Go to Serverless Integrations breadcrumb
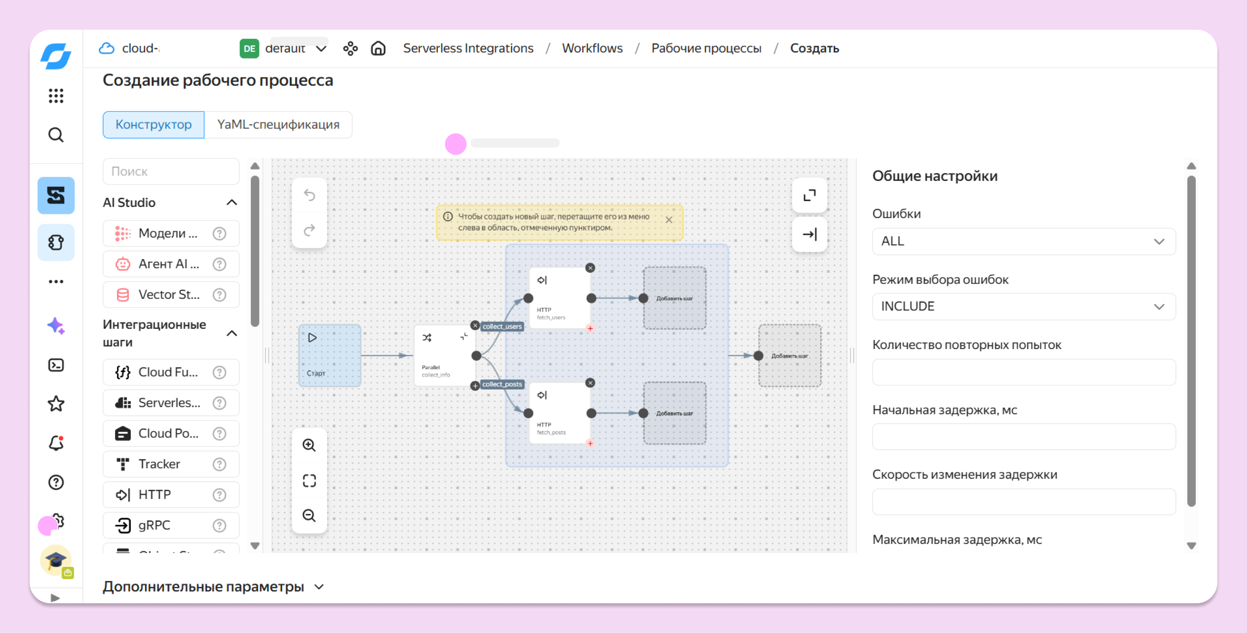The width and height of the screenshot is (1247, 633). [468, 48]
